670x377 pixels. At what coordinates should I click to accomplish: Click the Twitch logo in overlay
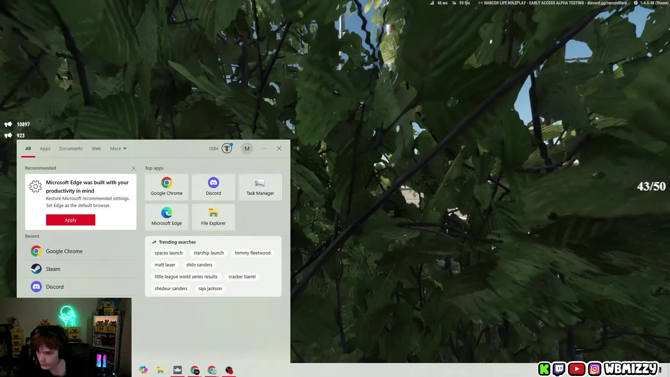coord(559,369)
